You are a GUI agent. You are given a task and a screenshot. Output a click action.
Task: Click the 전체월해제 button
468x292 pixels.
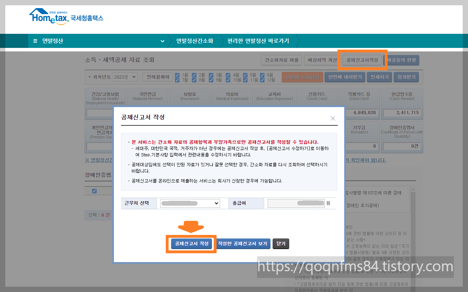tap(158, 77)
